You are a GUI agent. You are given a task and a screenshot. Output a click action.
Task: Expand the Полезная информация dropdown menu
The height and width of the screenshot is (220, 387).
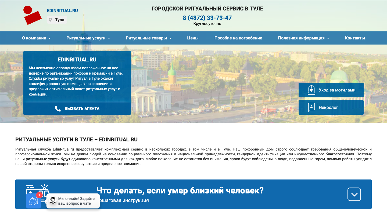(x=303, y=38)
